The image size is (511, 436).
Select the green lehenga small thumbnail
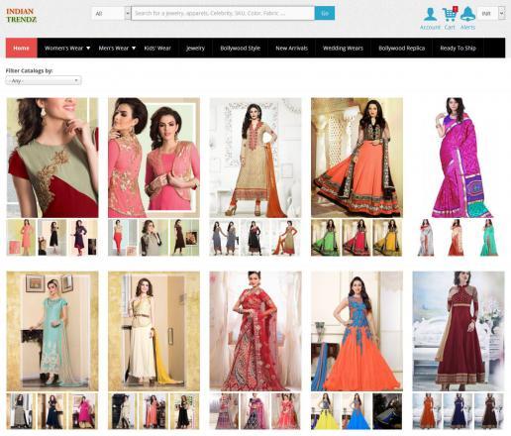[325, 238]
